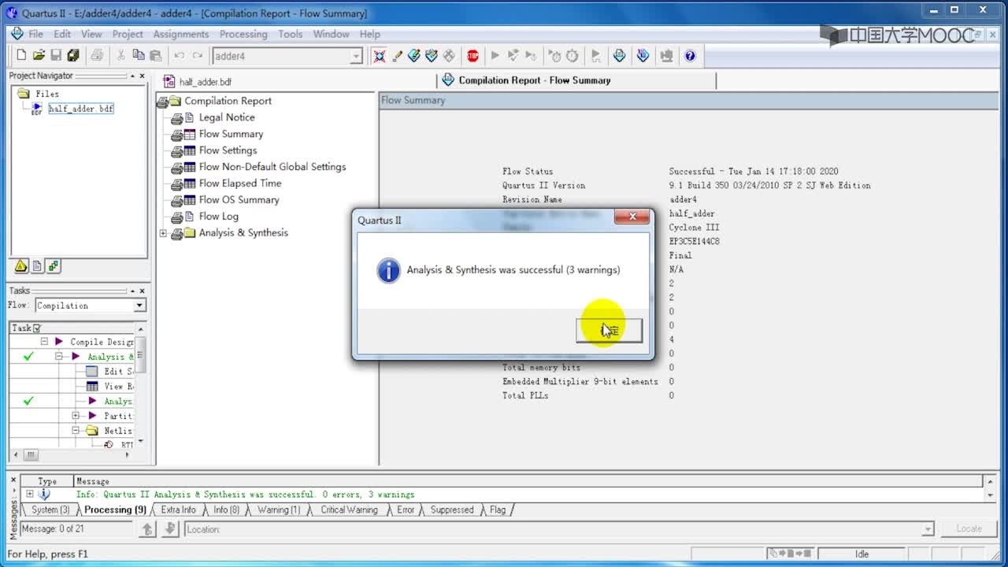Click the Start Compilation play icon
Screen dimensions: 1008x567
(495, 55)
